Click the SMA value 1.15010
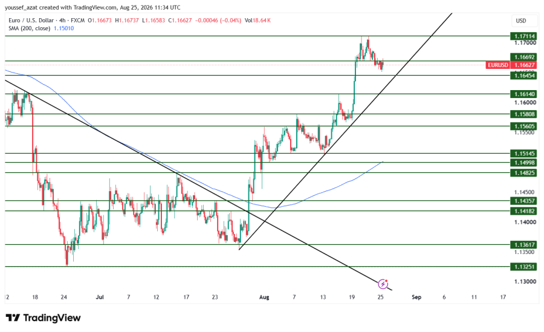 [x=64, y=28]
